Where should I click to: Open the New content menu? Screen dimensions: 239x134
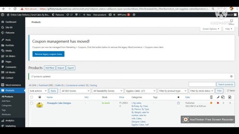click(x=87, y=15)
